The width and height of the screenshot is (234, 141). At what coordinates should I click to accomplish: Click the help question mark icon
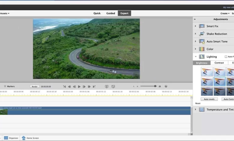166,86
